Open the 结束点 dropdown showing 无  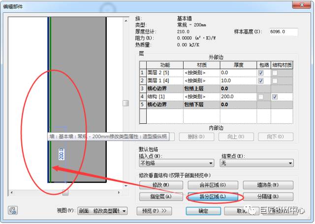point(257,163)
